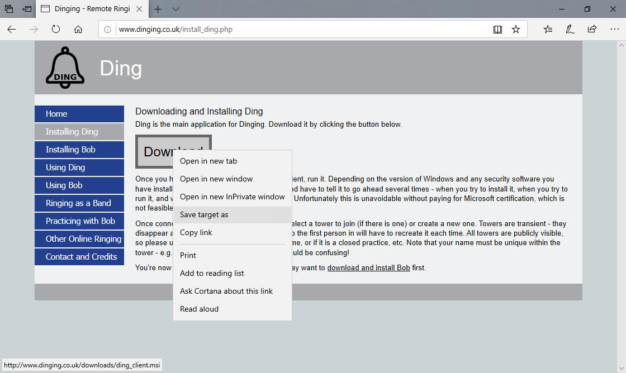Open Contact and Credits link

79,257
